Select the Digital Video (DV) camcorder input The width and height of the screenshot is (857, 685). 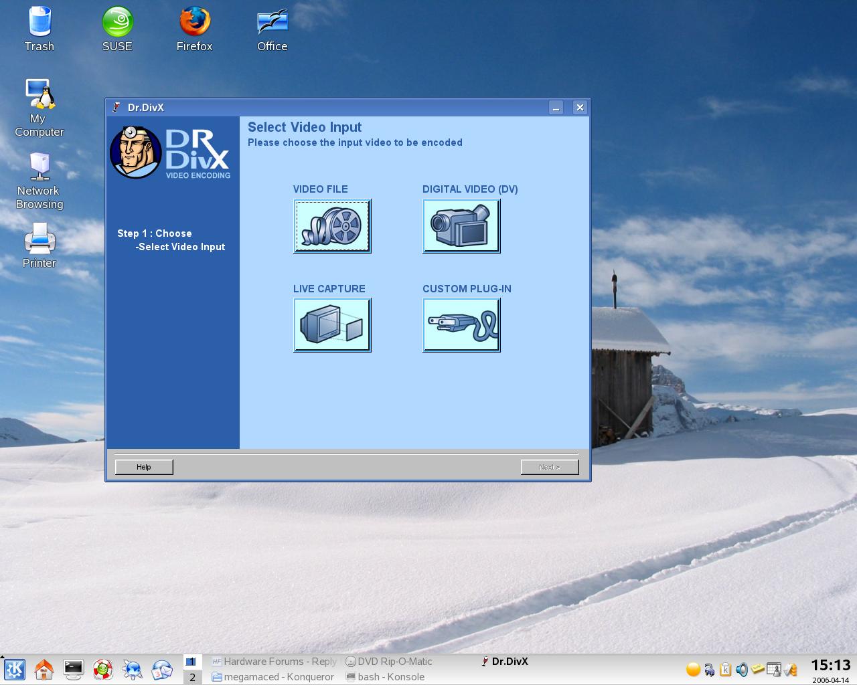tap(461, 226)
